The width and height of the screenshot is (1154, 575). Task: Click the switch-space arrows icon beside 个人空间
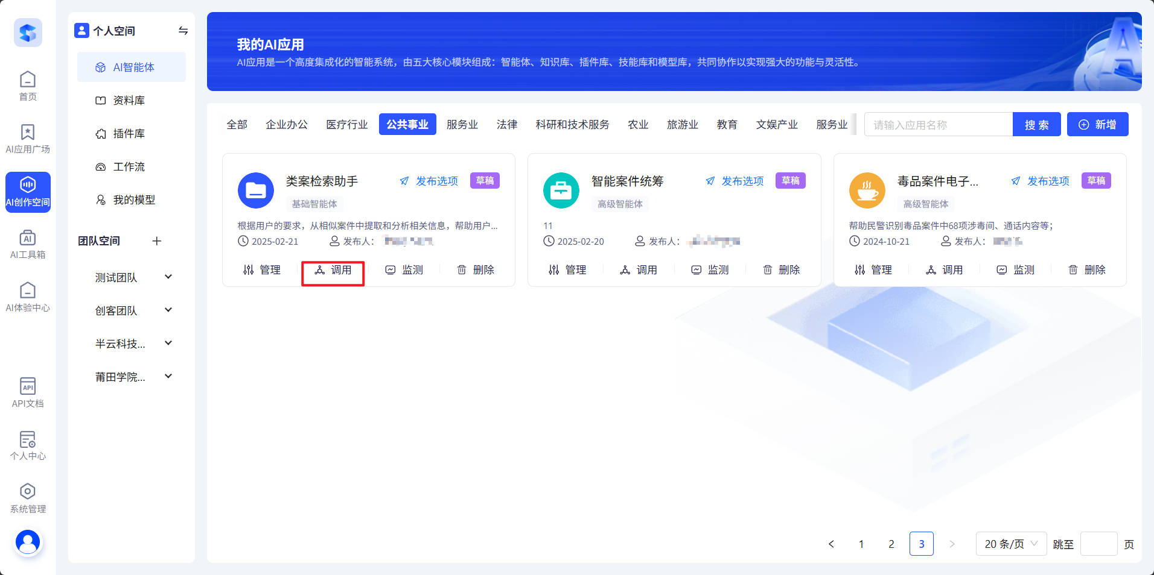183,31
